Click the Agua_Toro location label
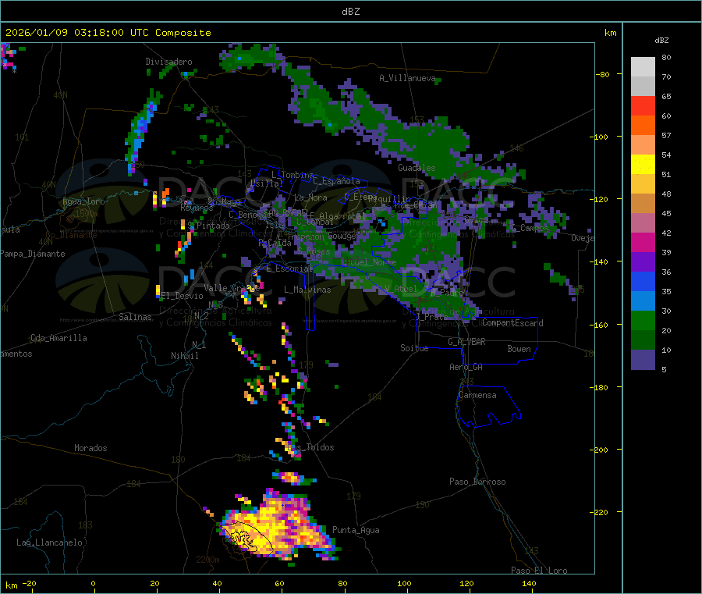The image size is (702, 594). 83,201
